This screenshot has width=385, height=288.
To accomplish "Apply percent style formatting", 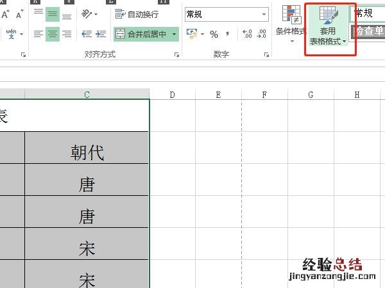I will click(214, 34).
